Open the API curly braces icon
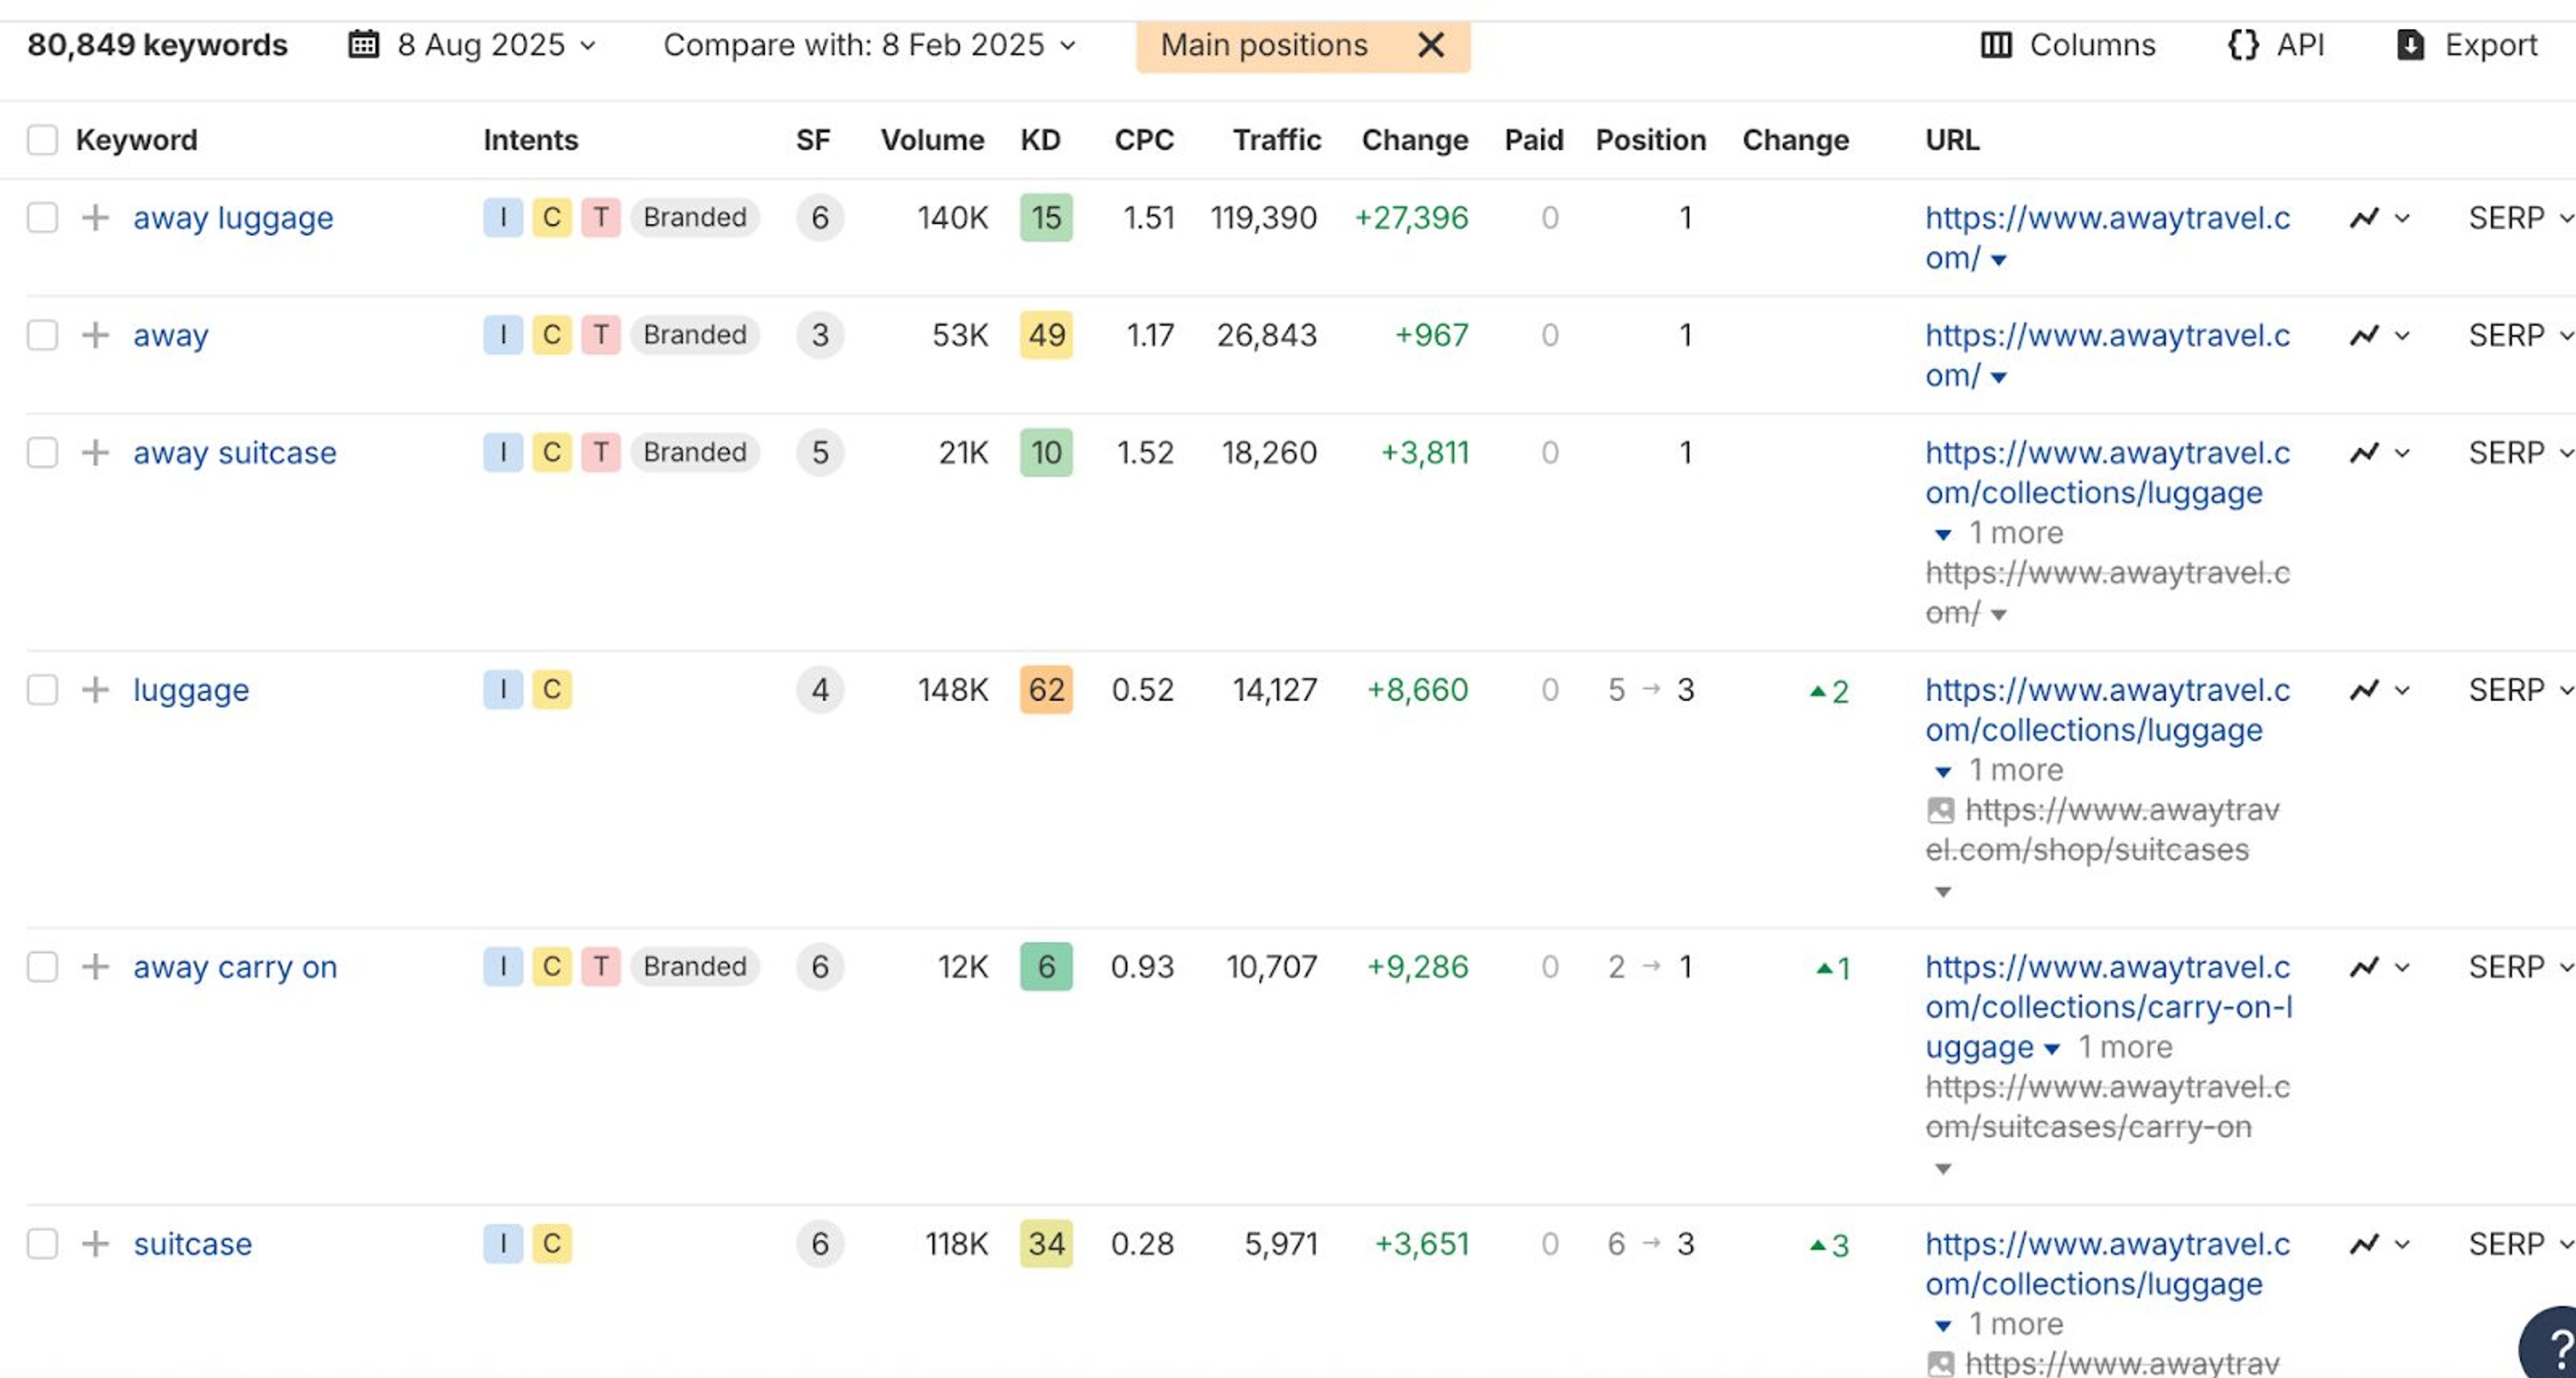The height and width of the screenshot is (1378, 2576). coord(2243,45)
